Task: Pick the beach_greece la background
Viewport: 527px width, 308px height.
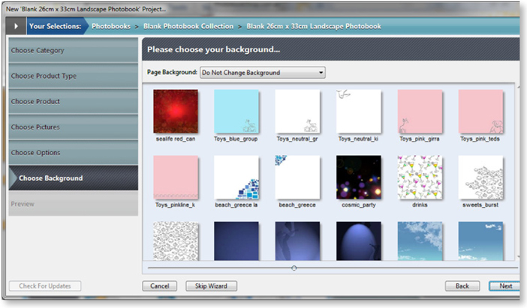Action: (236, 178)
